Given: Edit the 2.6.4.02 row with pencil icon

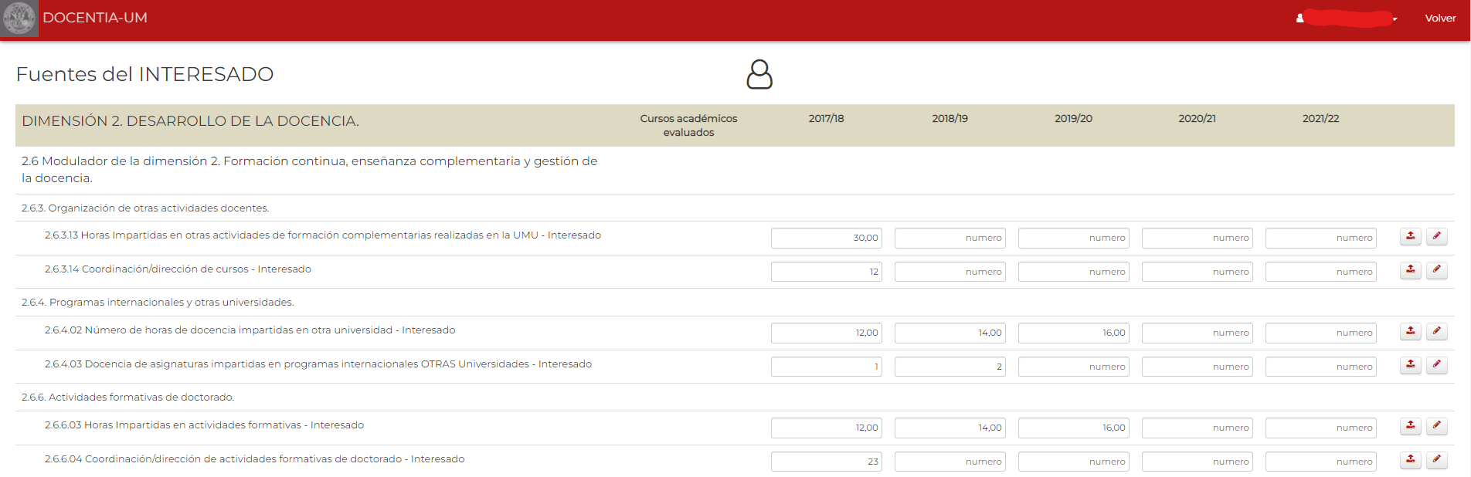Looking at the screenshot, I should click(x=1436, y=331).
